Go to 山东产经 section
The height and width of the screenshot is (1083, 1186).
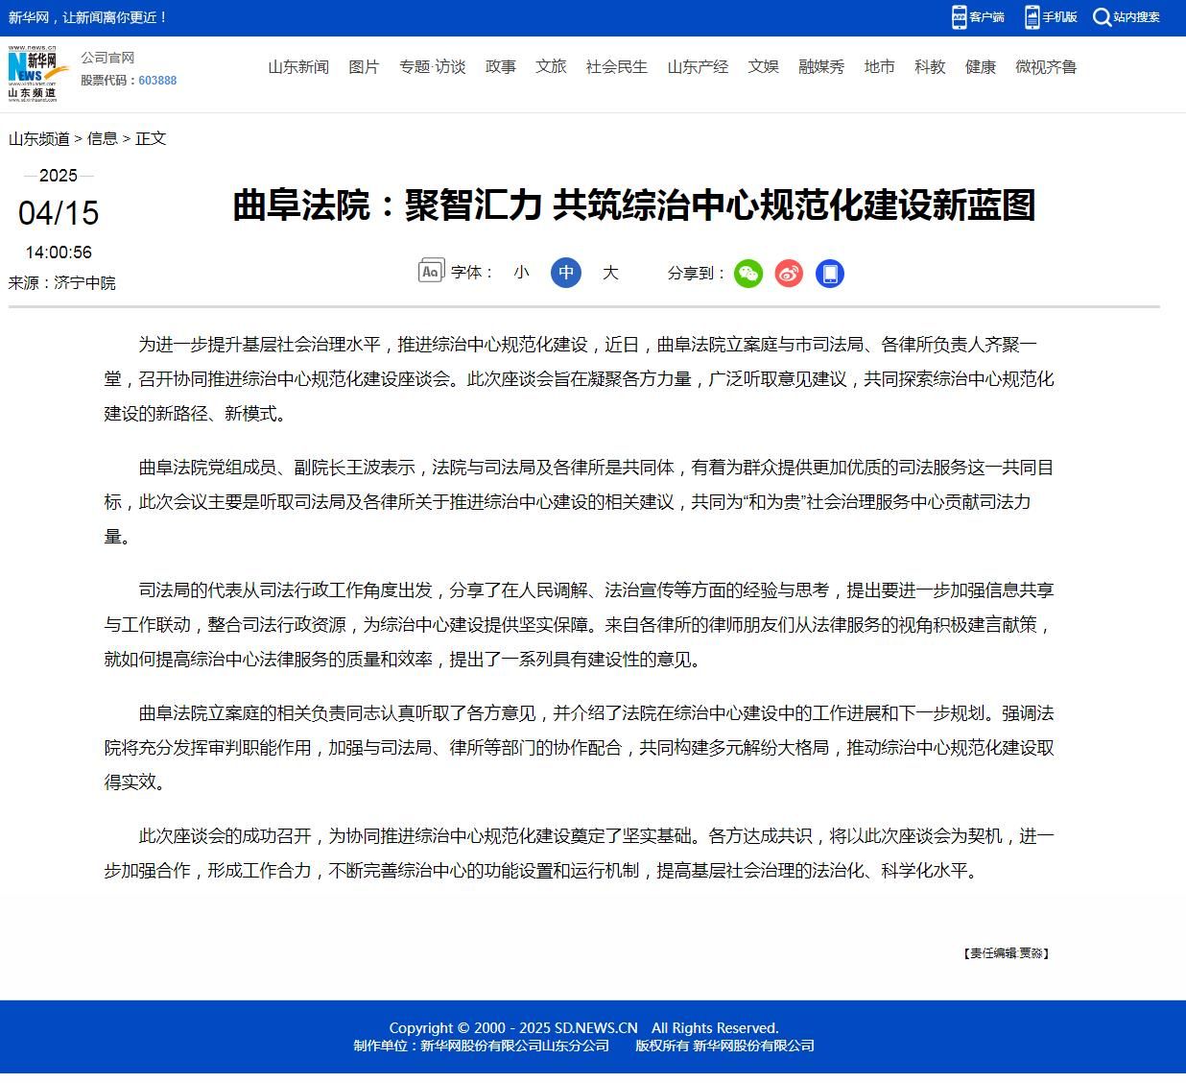698,67
